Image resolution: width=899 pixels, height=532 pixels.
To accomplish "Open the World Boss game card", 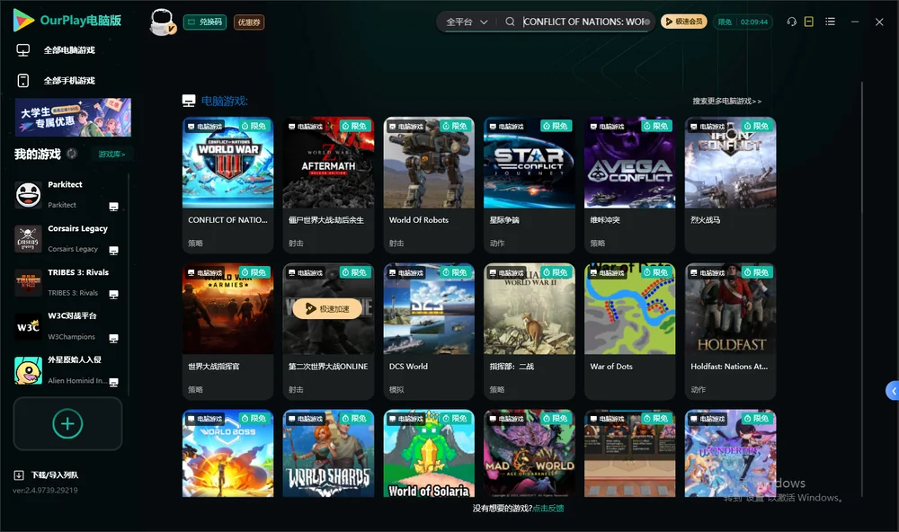I will [x=227, y=453].
